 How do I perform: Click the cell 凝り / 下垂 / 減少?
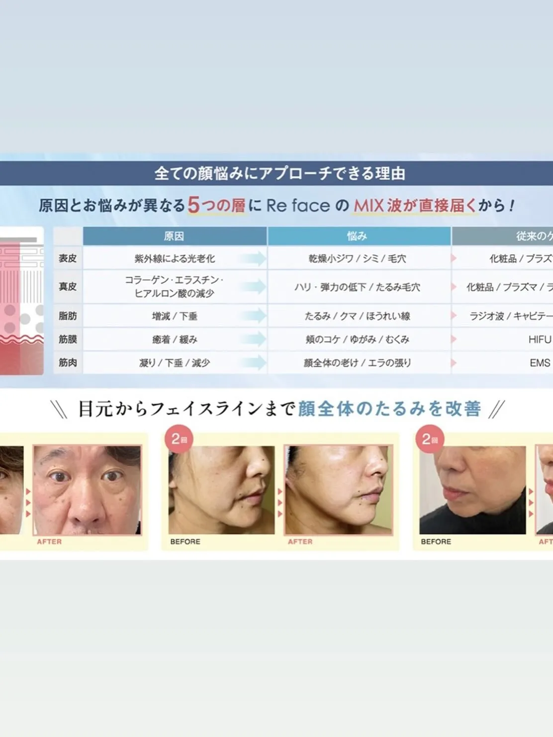pos(175,363)
